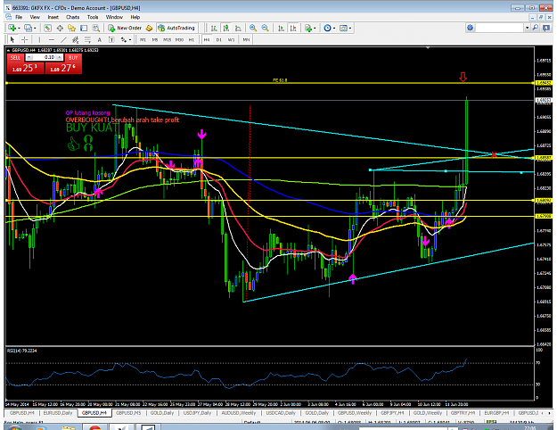This screenshot has width=557, height=430.
Task: Click the magnifier Search icon at top right
Action: pos(536,28)
